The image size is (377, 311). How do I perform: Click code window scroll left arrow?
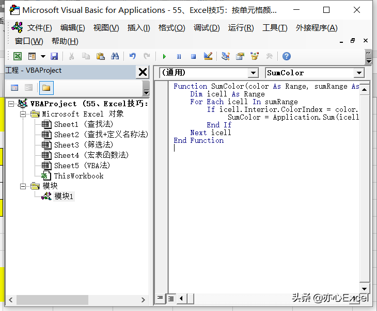click(x=181, y=299)
